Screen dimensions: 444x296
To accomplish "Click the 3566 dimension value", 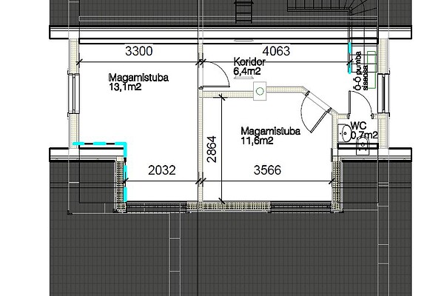I will pos(267,169).
